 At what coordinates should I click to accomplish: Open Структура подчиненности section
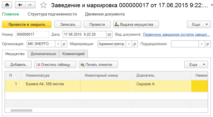[x=52, y=14]
